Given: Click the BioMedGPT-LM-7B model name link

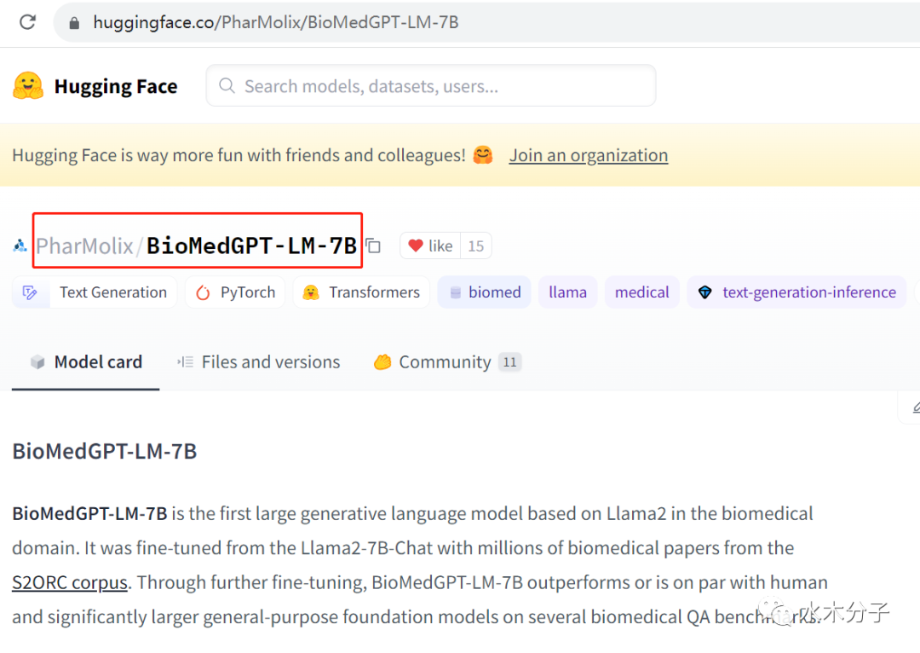Looking at the screenshot, I should click(x=251, y=246).
